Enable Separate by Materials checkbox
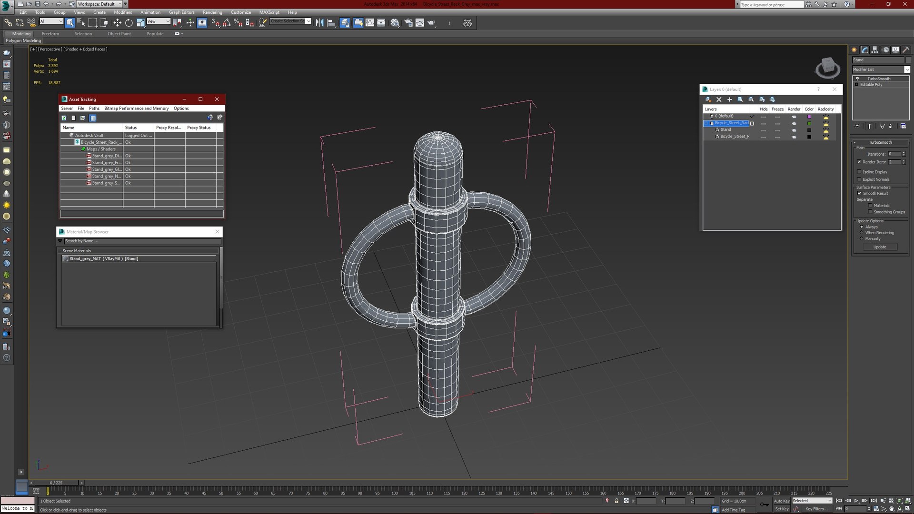This screenshot has width=914, height=514. pos(870,206)
